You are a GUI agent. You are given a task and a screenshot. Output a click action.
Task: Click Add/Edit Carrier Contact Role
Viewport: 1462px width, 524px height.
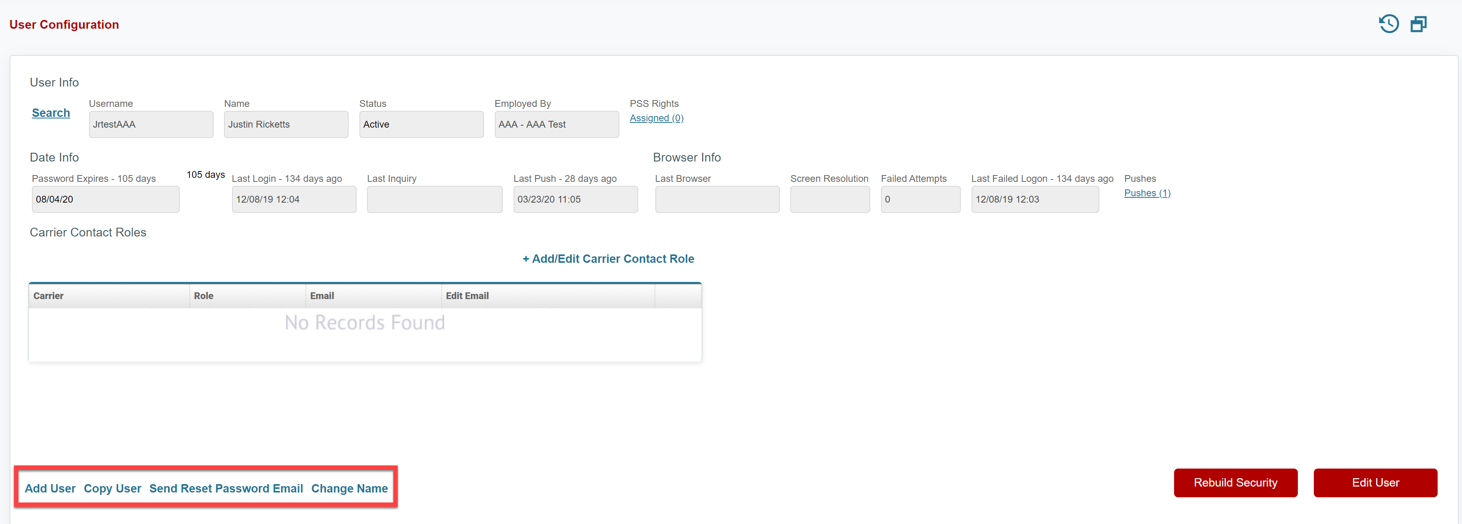[x=608, y=258]
